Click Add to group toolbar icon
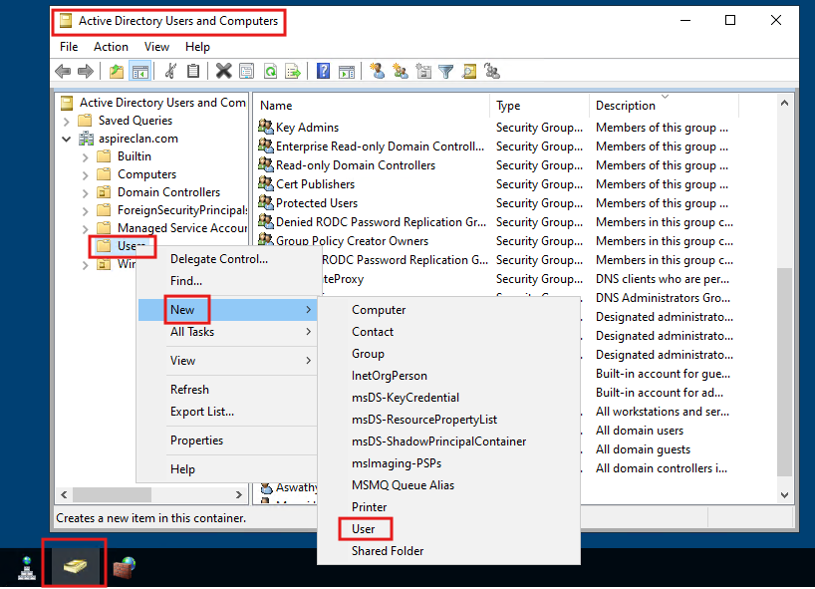Image resolution: width=815 pixels, height=589 pixels. [492, 71]
